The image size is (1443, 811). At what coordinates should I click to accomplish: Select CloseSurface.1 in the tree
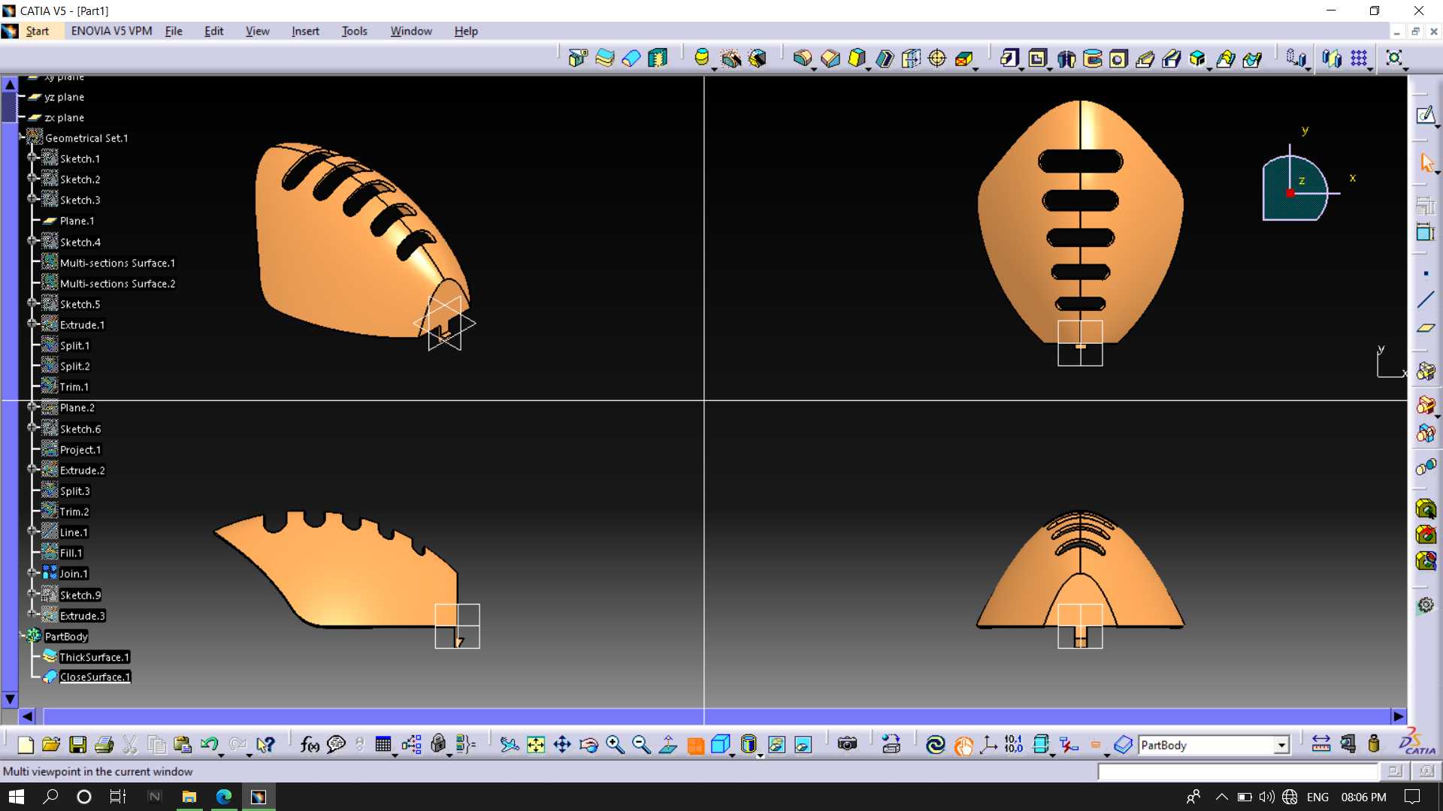[95, 677]
